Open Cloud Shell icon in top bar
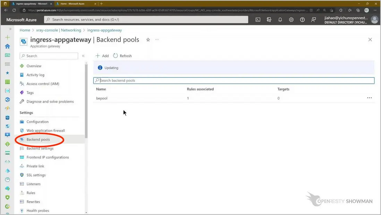This screenshot has width=381, height=215. (258, 20)
